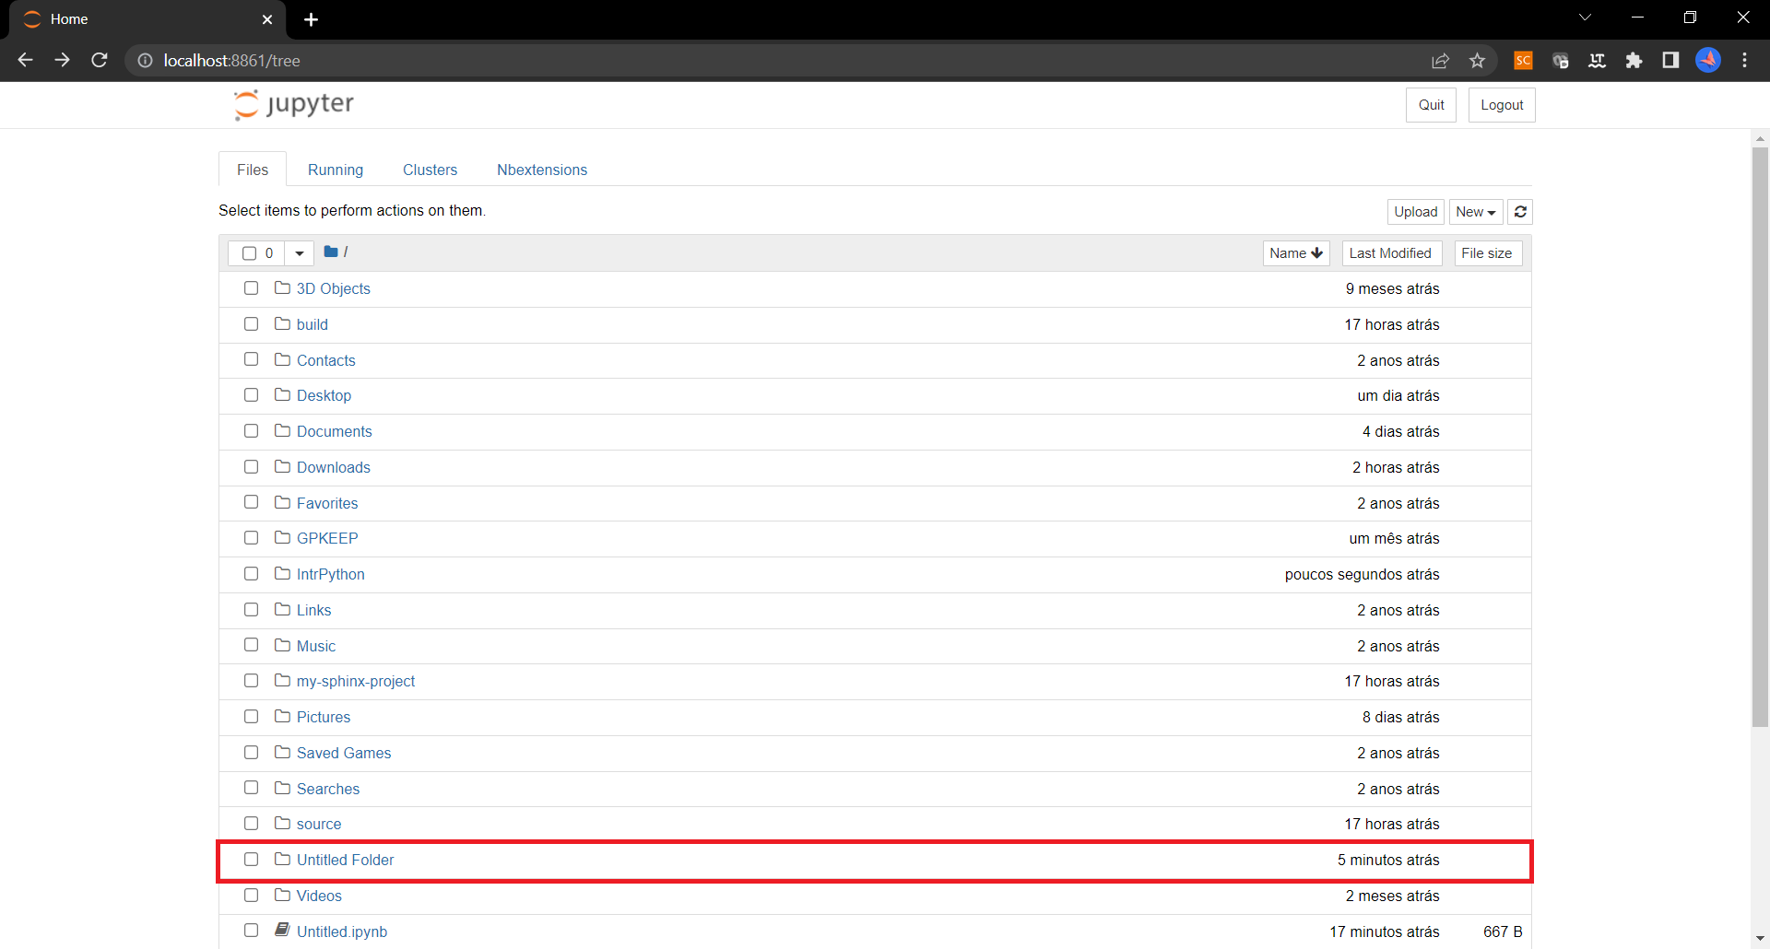Click the Logout button
The image size is (1770, 949).
pos(1502,105)
